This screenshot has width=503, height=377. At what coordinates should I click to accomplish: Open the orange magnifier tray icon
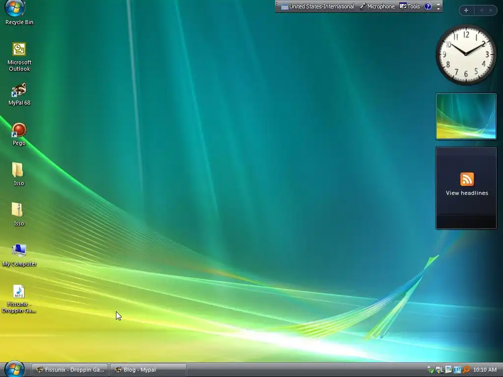point(466,370)
